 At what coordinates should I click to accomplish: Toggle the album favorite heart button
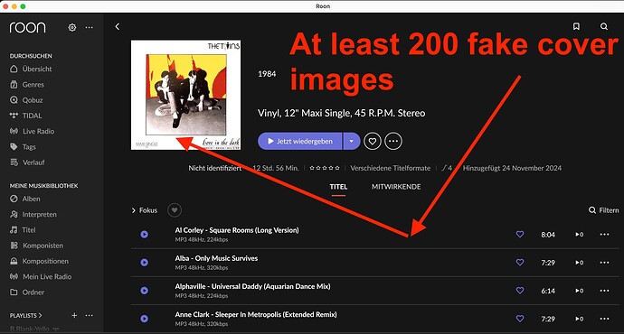tap(373, 141)
